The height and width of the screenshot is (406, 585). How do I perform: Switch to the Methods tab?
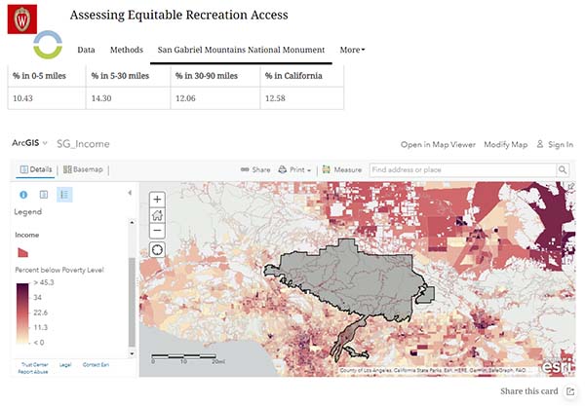pos(126,50)
